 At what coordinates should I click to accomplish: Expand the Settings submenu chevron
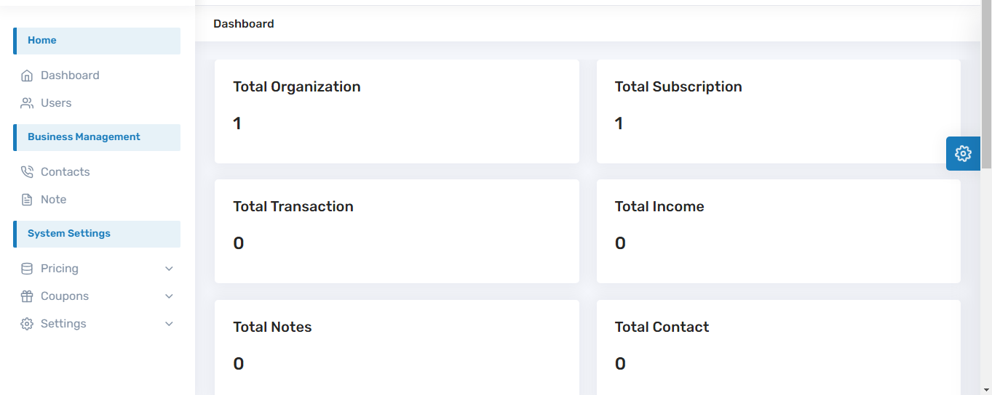click(169, 324)
